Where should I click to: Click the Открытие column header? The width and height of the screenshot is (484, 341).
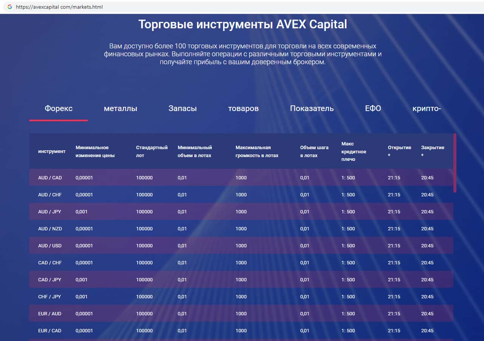[399, 151]
